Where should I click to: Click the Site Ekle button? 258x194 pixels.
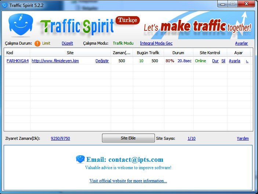tap(128, 138)
